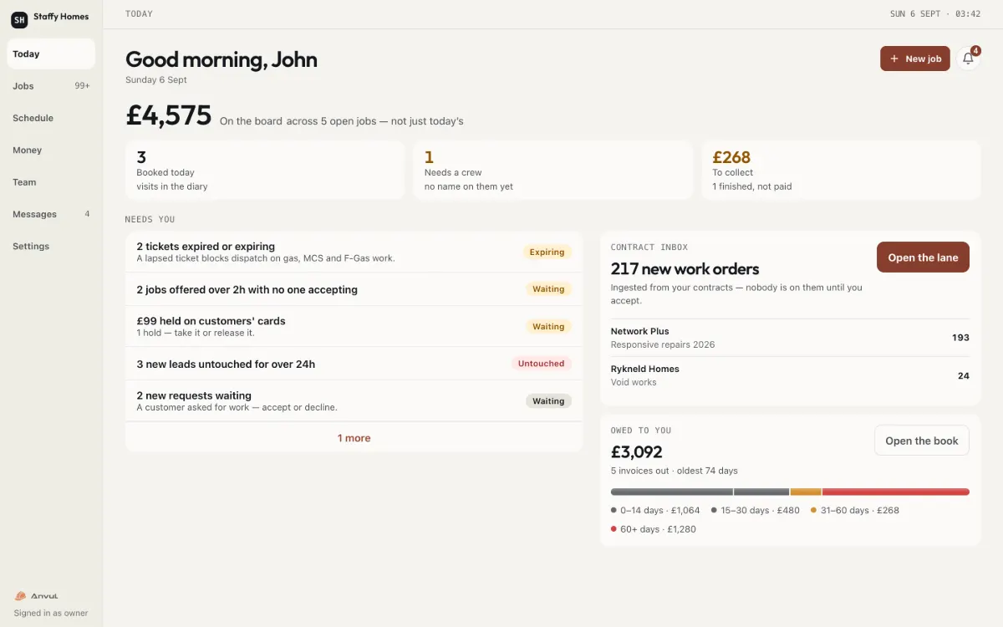Click the SH workspace logo

tap(19, 19)
